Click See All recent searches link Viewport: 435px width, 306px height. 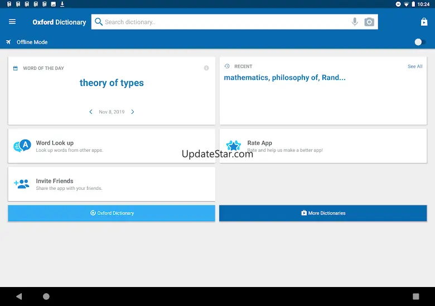415,66
